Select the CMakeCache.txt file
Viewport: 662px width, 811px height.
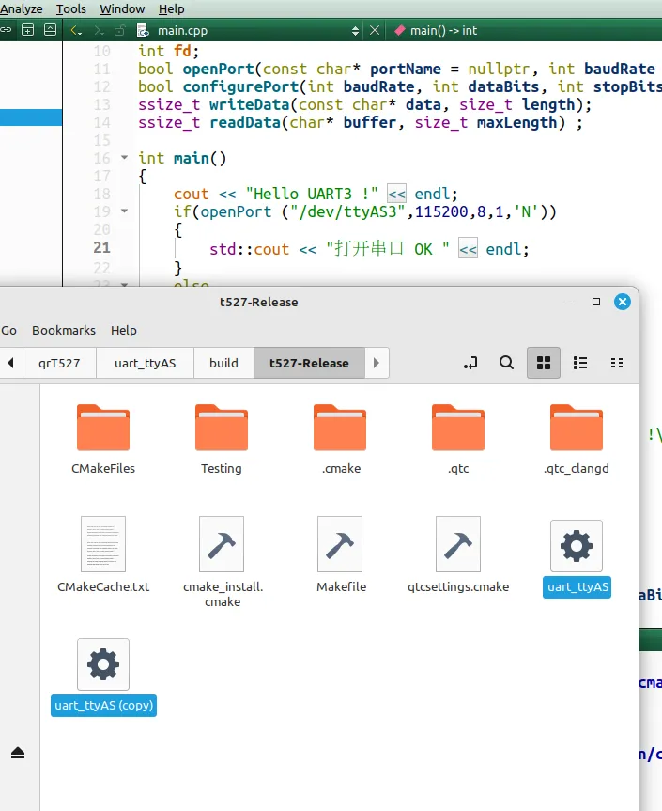(x=103, y=554)
